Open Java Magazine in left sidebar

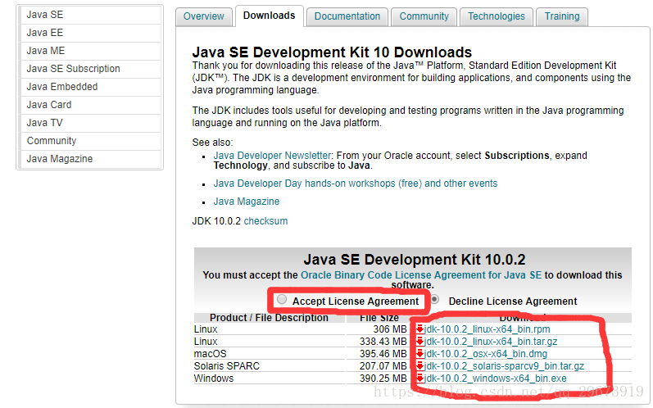tap(90, 159)
